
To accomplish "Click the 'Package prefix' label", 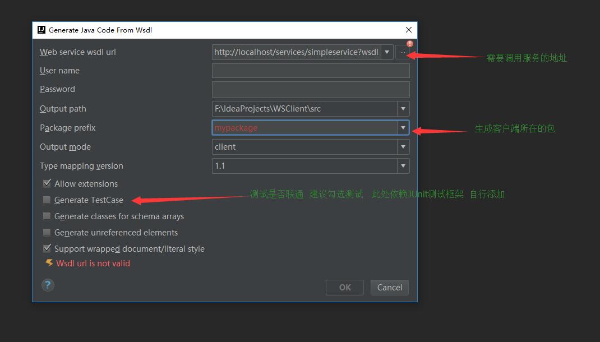I will click(x=67, y=128).
